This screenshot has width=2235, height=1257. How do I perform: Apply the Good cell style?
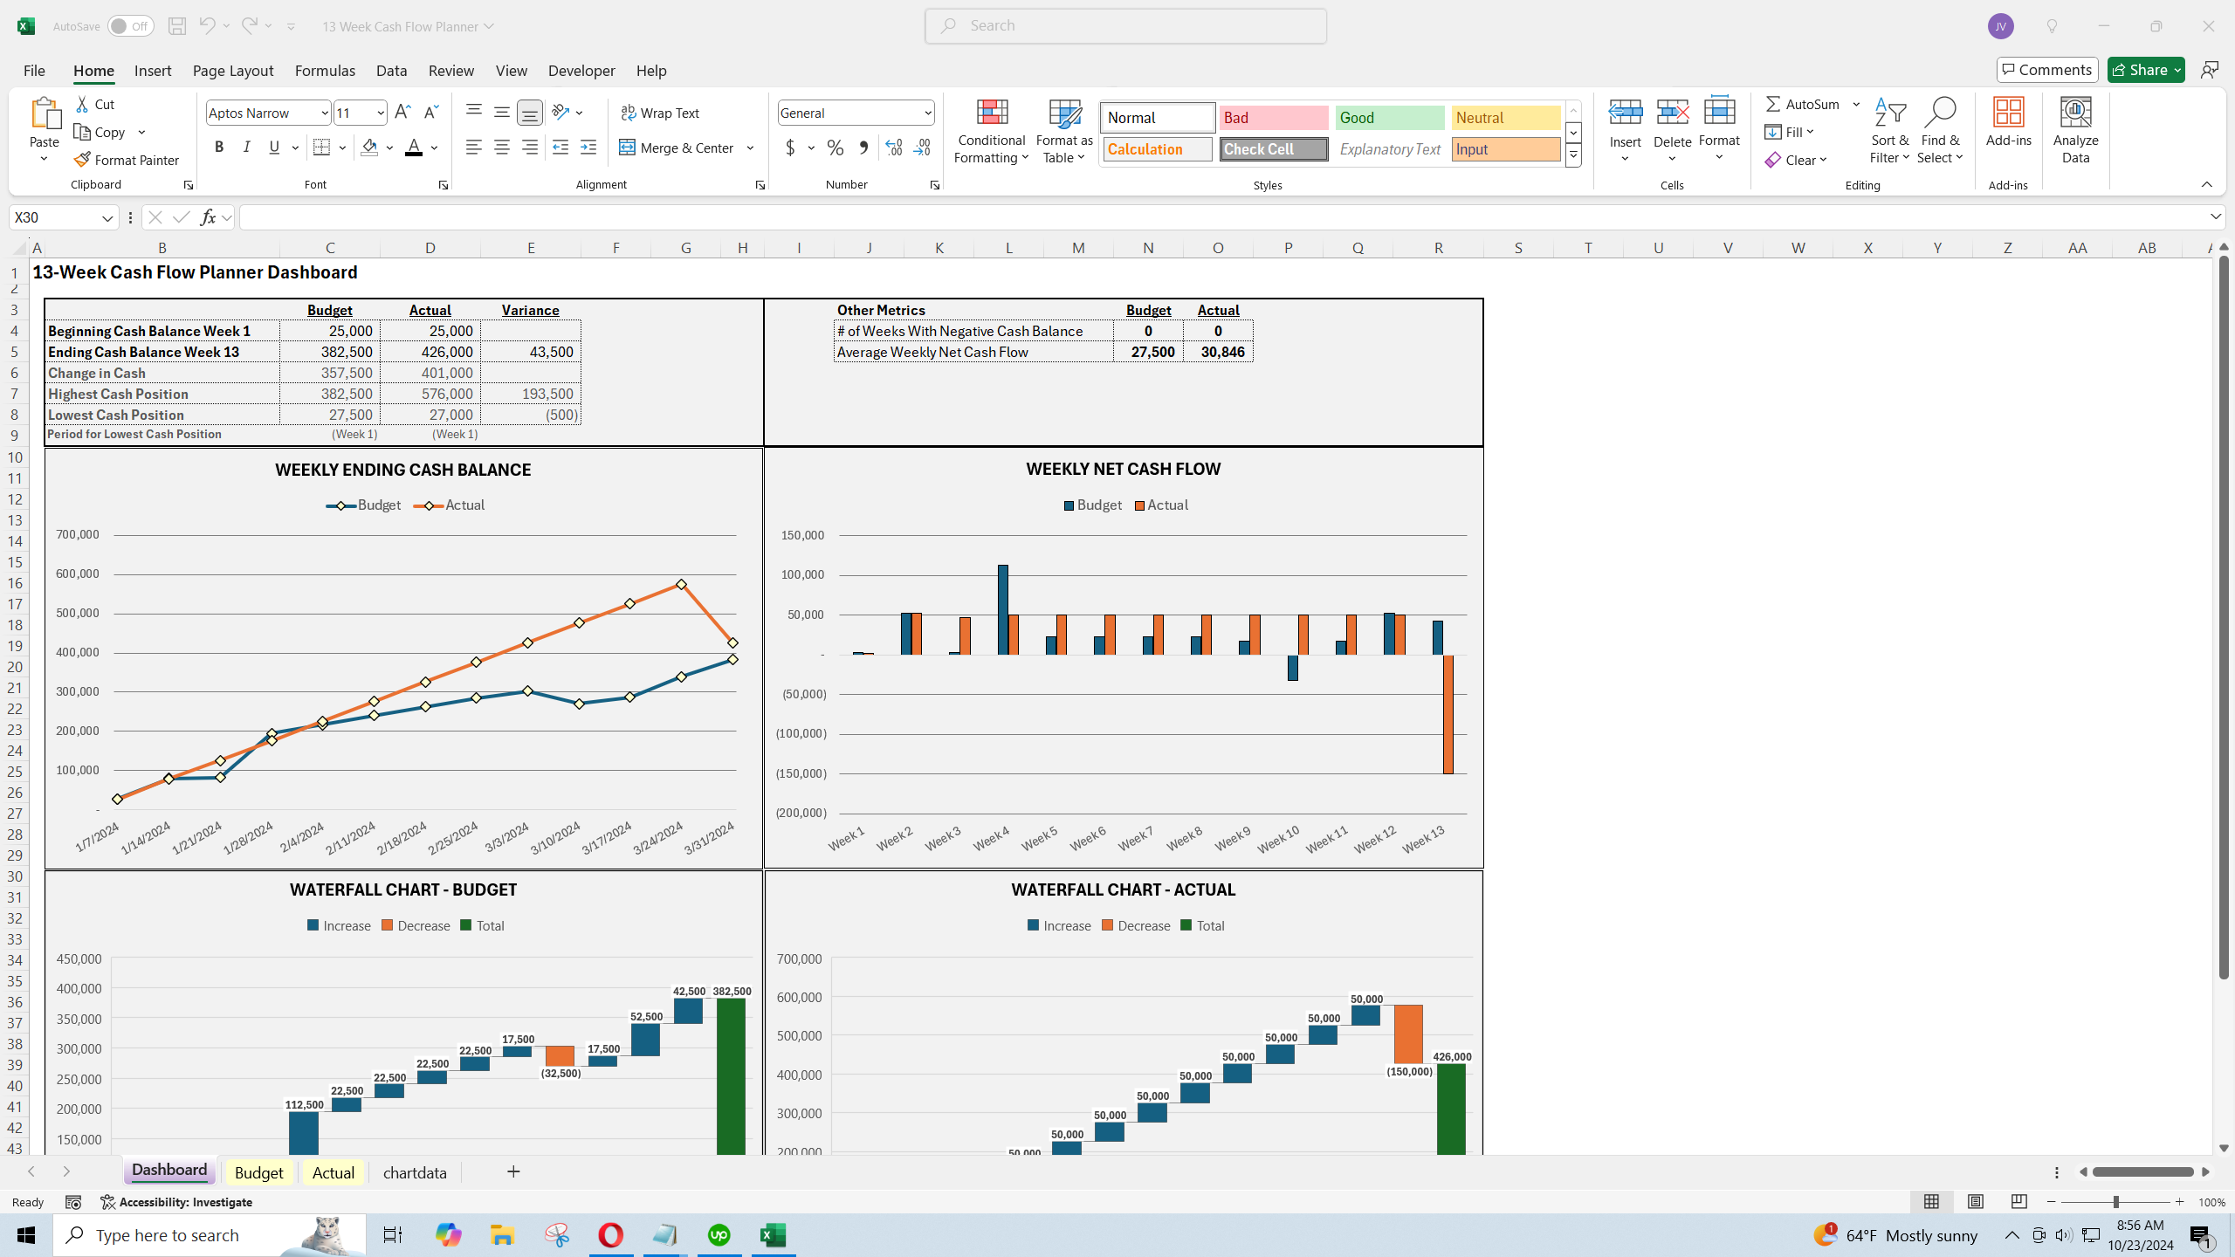tap(1390, 118)
